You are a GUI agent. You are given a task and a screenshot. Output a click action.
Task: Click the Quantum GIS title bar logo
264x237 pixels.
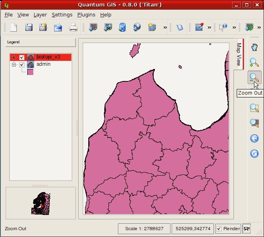pos(6,5)
